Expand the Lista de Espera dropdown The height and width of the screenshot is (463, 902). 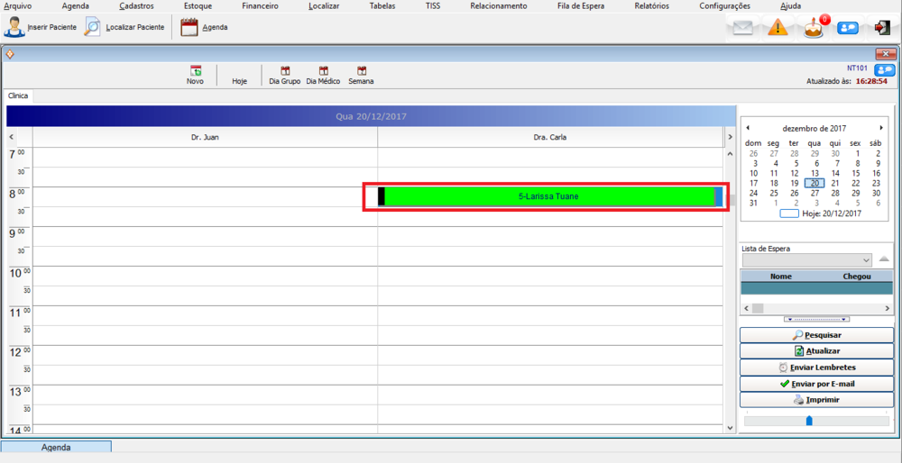click(866, 260)
